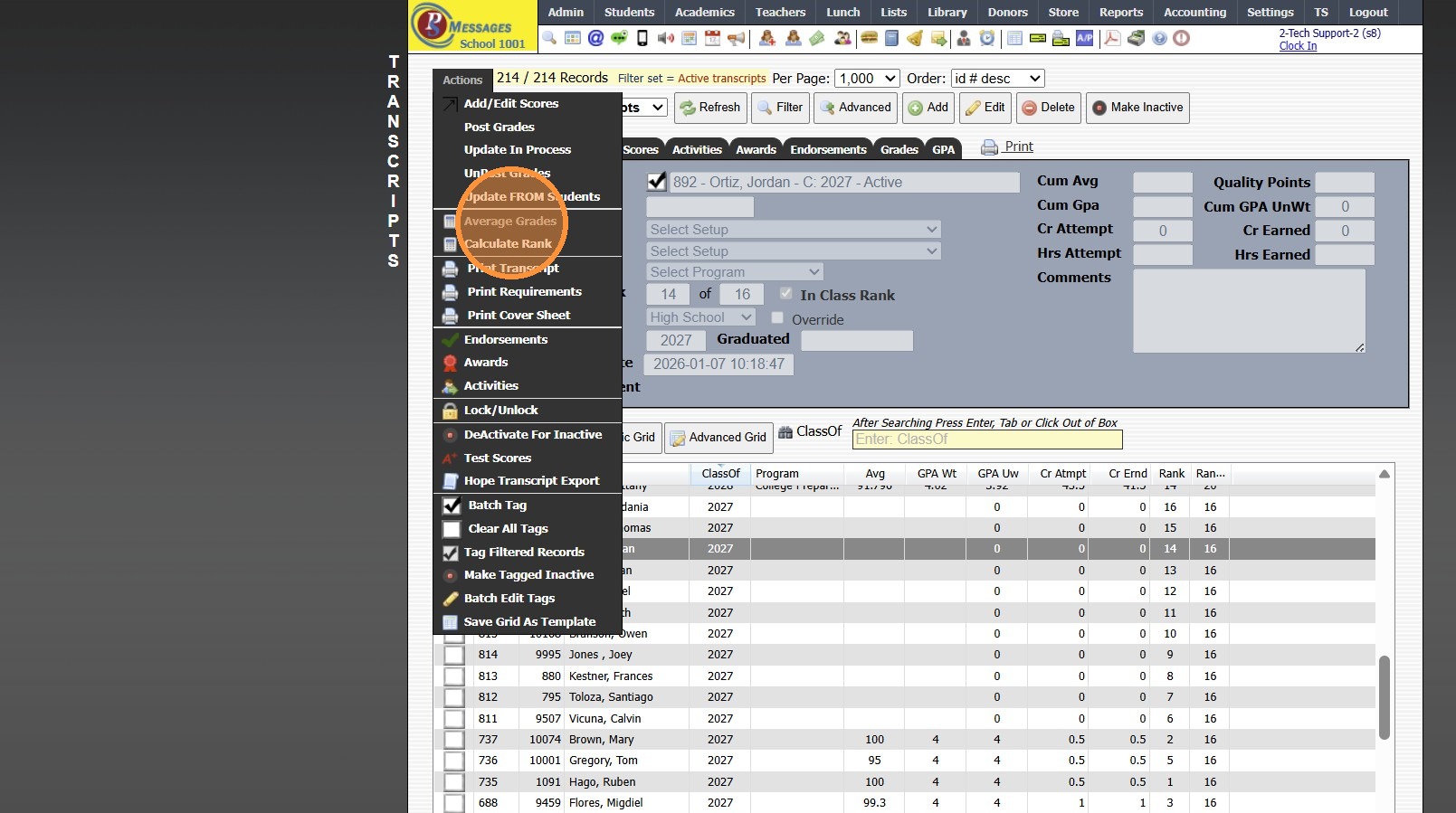Screen dimensions: 1456x813
Task: Click the padlock icon for Lock/Unlock
Action: (450, 411)
